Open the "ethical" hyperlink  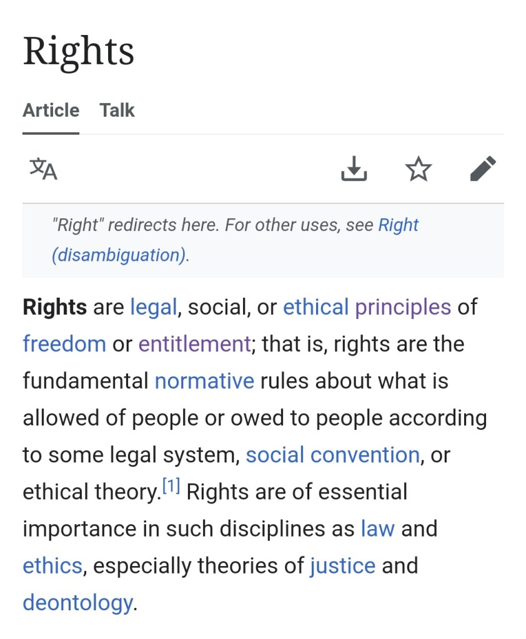click(x=315, y=307)
